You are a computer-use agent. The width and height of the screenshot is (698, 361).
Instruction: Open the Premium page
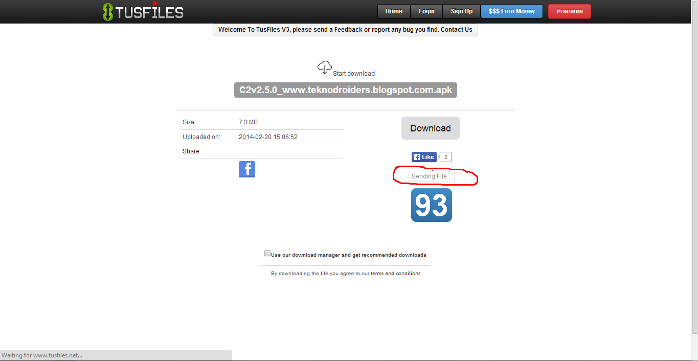click(569, 11)
